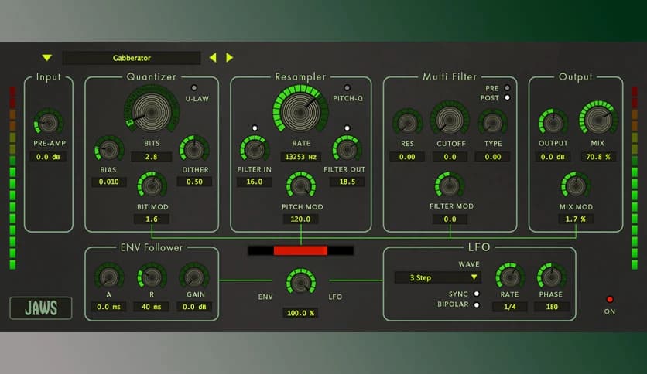The image size is (647, 374).
Task: Click the MIX MOD knob
Action: pyautogui.click(x=576, y=185)
